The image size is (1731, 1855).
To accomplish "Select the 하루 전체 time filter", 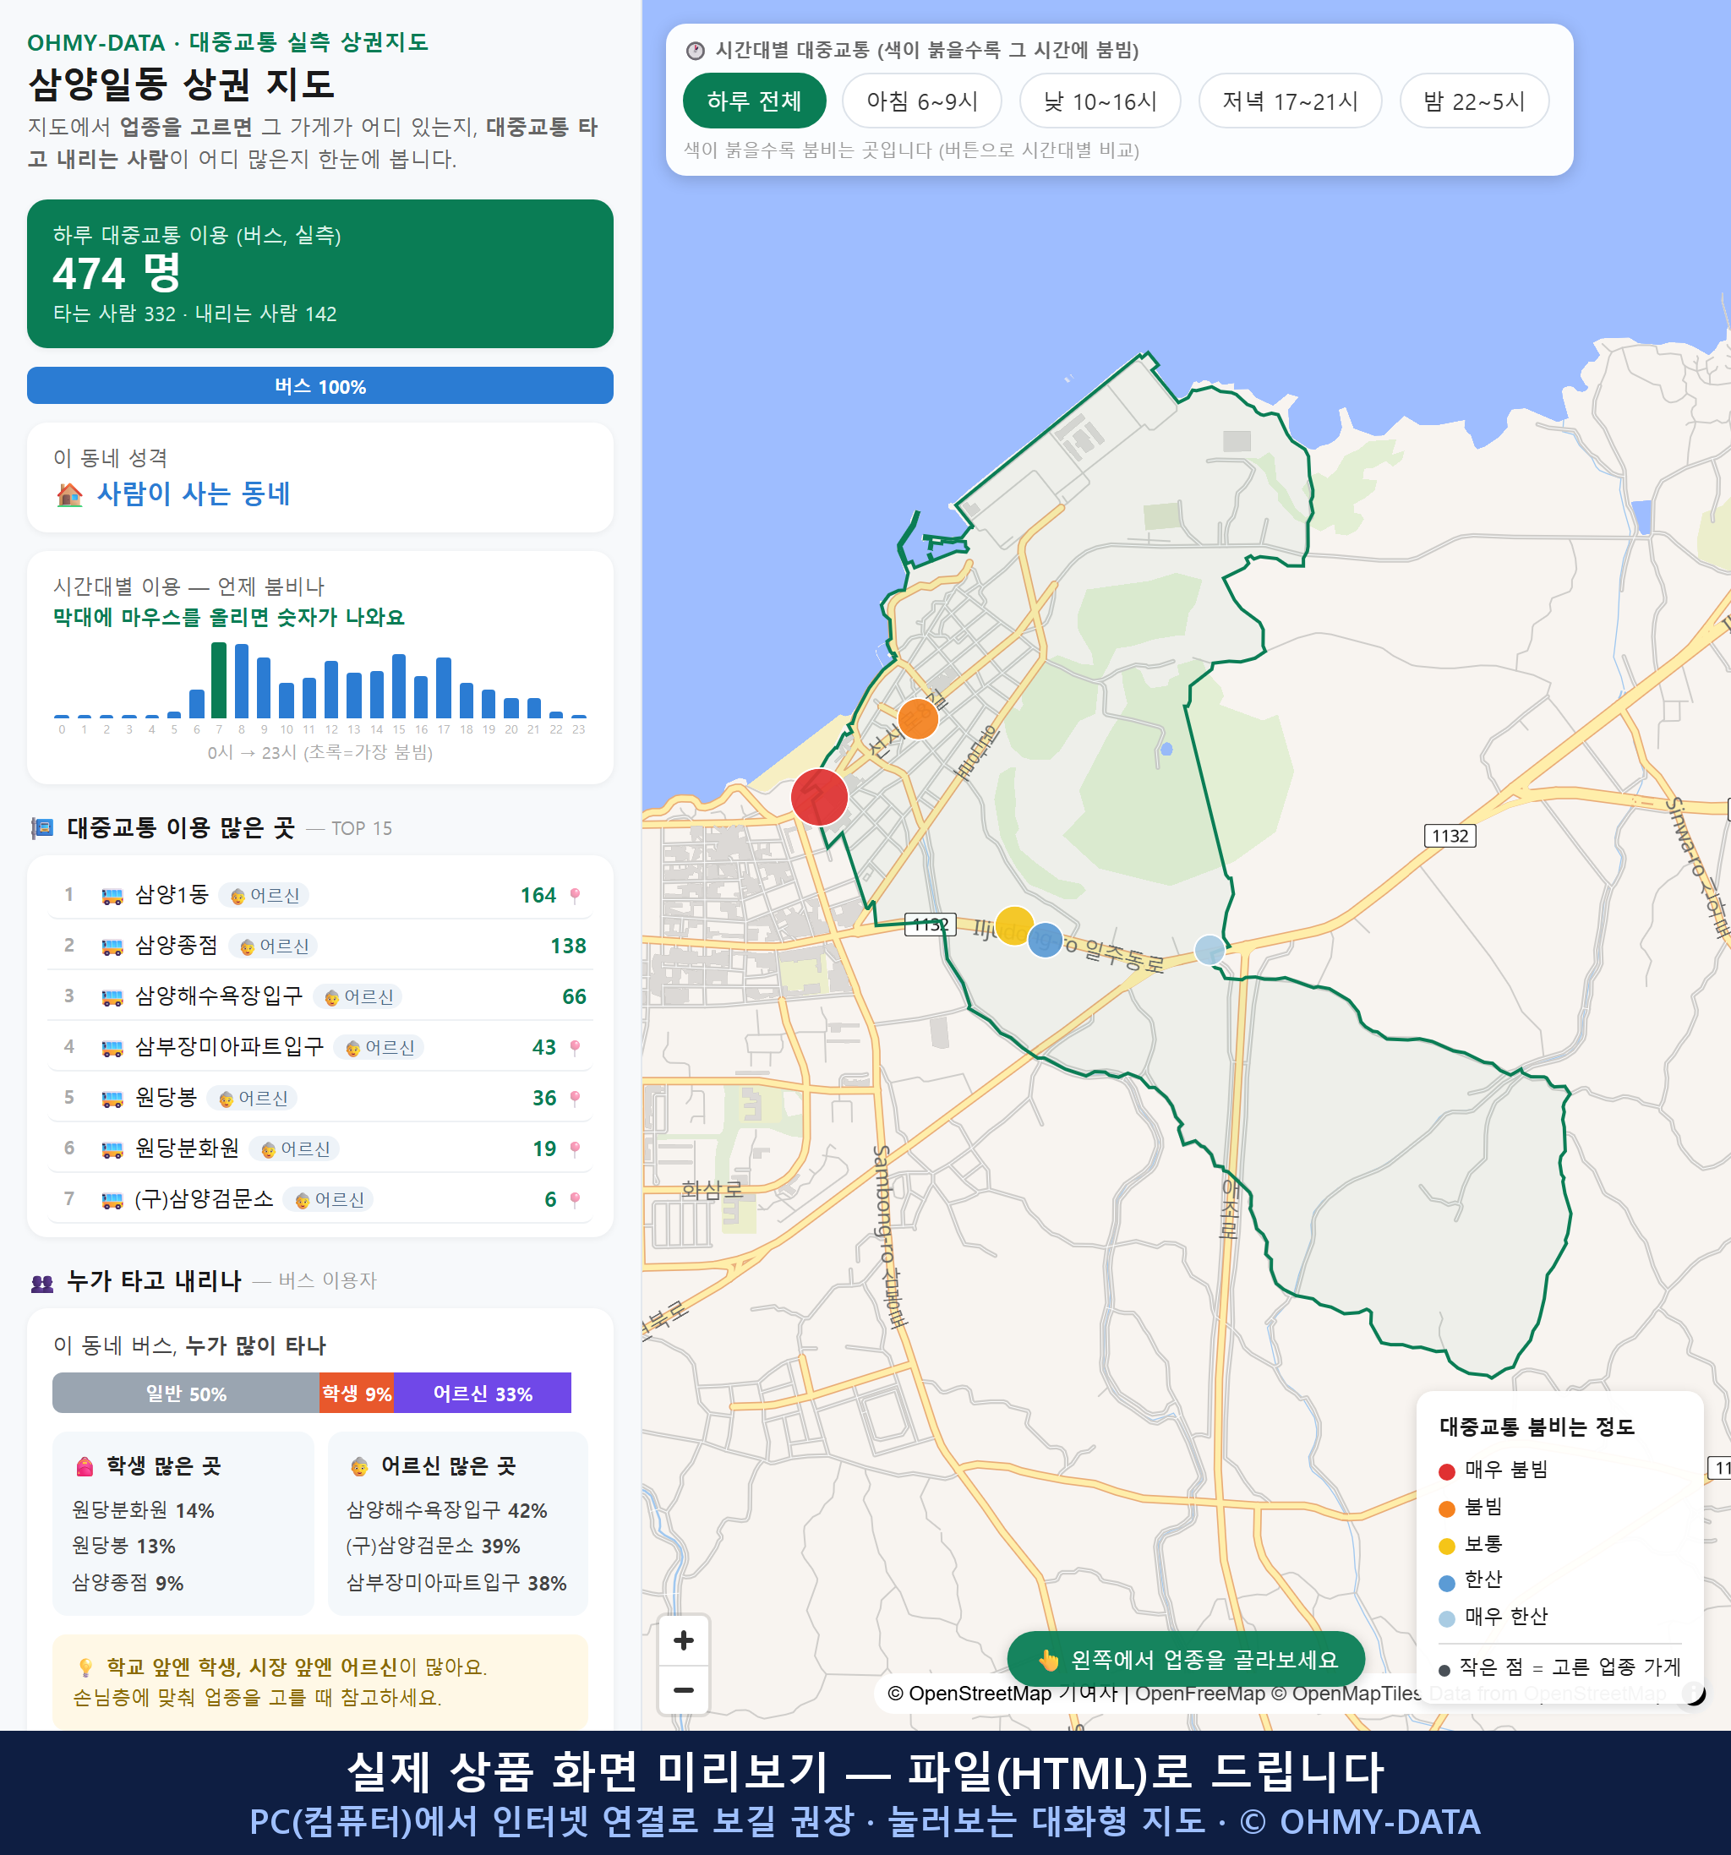I will (754, 101).
